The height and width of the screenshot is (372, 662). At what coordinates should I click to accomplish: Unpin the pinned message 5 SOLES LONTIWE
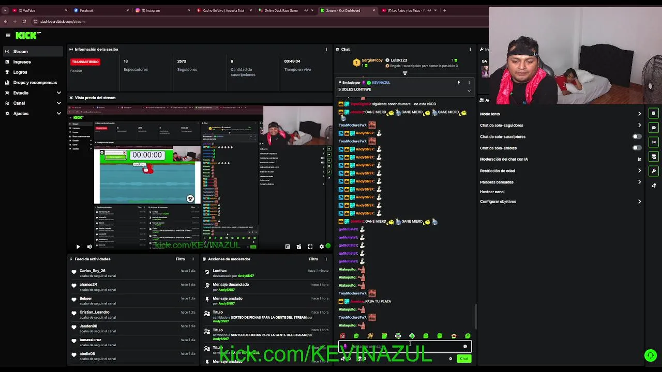click(x=458, y=83)
